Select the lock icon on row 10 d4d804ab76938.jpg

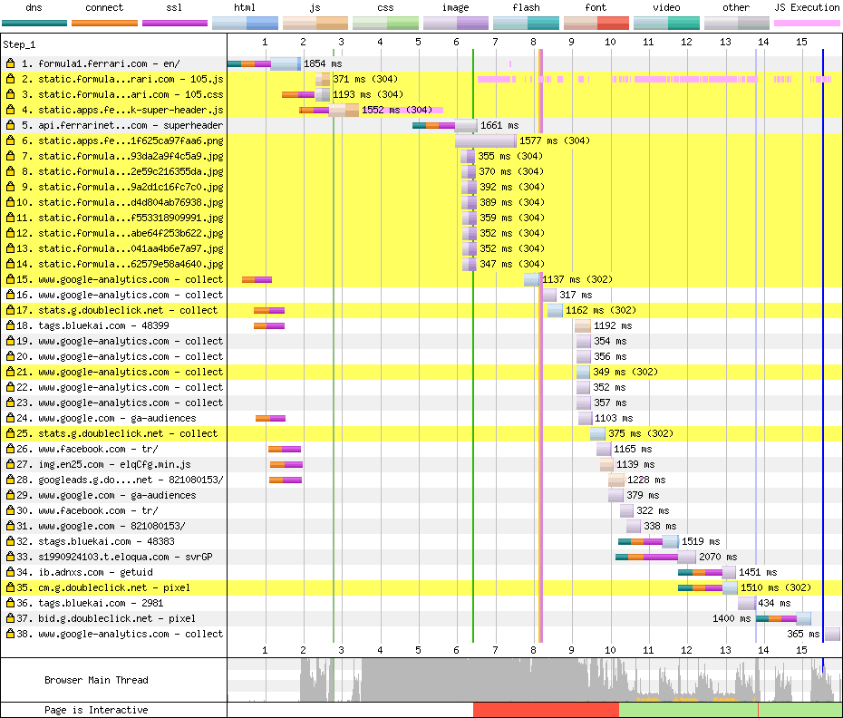point(10,202)
